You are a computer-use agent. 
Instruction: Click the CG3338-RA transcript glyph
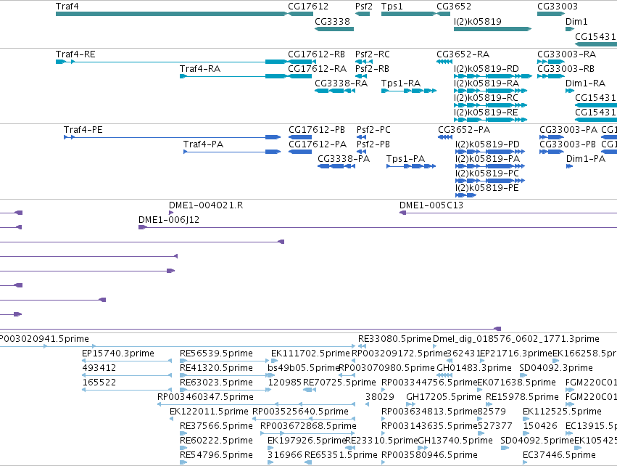[x=335, y=91]
